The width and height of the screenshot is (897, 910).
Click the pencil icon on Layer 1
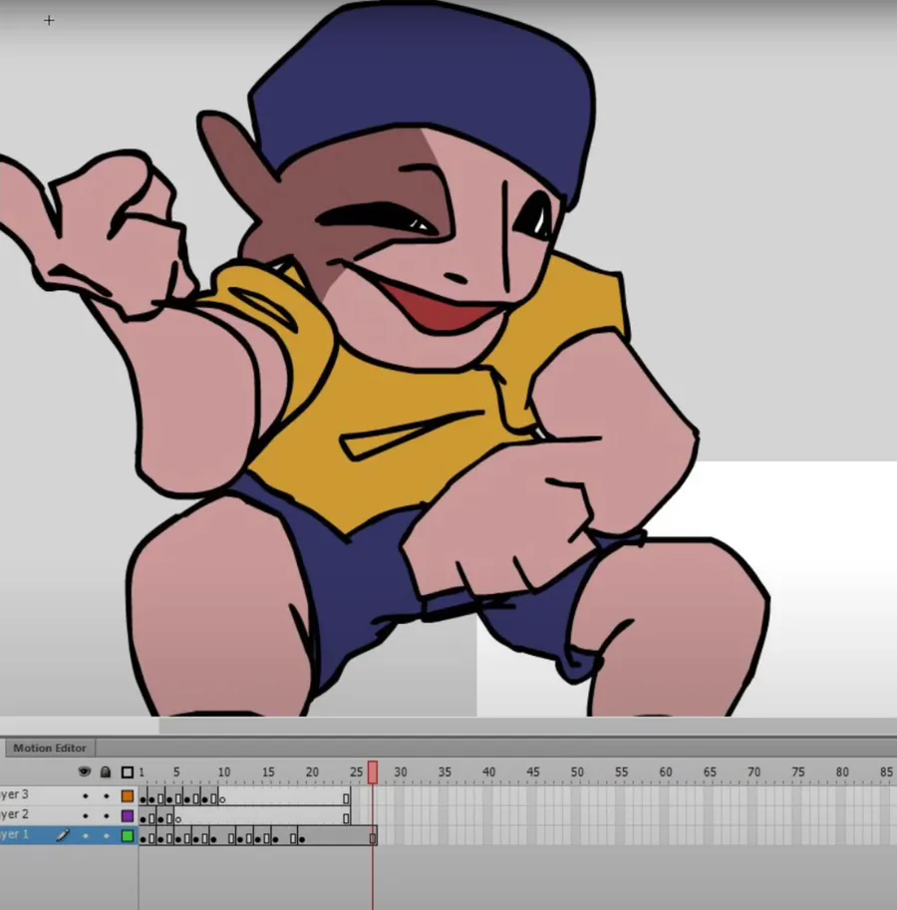(x=63, y=835)
